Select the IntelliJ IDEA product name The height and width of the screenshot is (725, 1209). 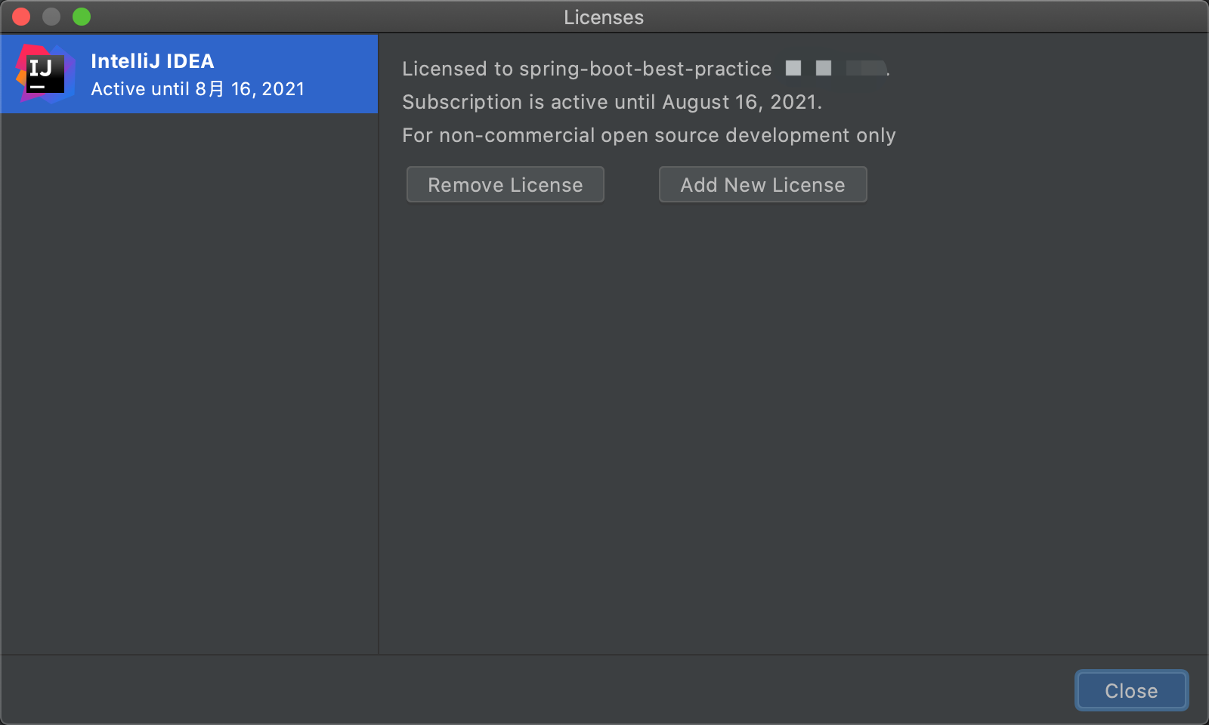(x=152, y=61)
